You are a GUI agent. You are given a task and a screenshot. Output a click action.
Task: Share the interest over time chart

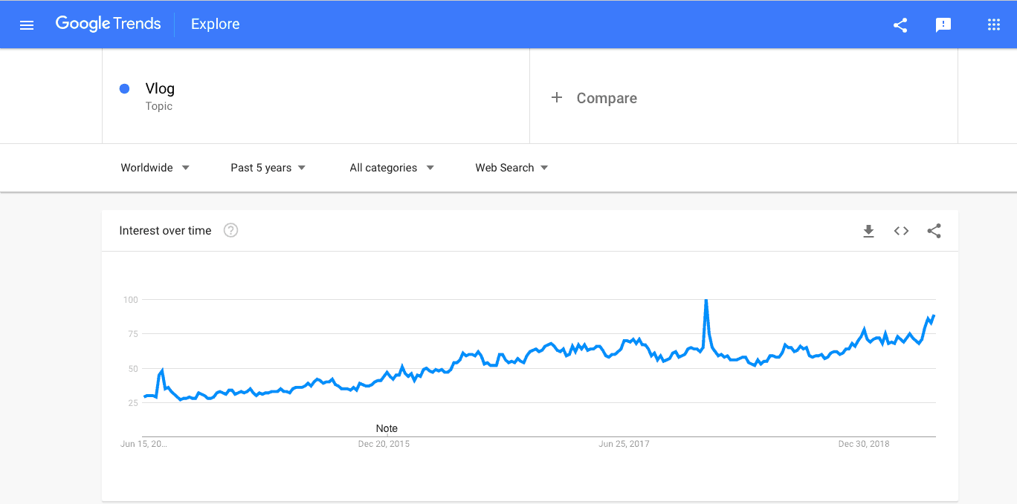click(934, 231)
